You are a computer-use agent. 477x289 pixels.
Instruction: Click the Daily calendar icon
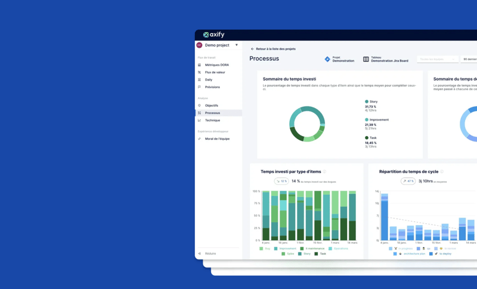tap(199, 79)
